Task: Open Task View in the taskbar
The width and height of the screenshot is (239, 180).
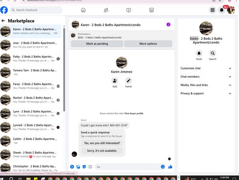Action: coord(20,179)
